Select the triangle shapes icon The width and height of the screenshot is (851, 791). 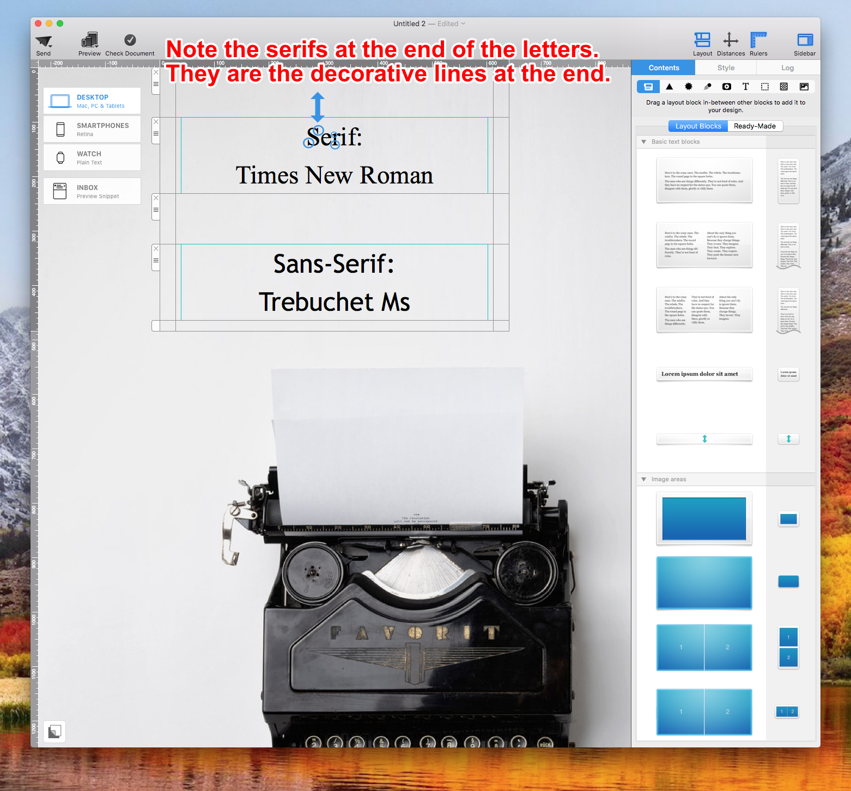tap(670, 87)
